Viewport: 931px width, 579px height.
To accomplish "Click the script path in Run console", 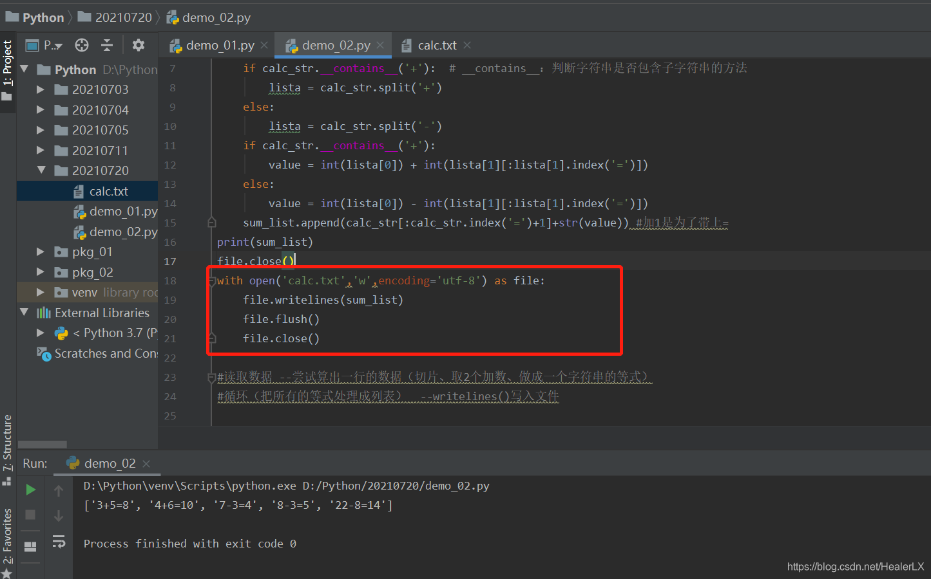I will pos(396,486).
